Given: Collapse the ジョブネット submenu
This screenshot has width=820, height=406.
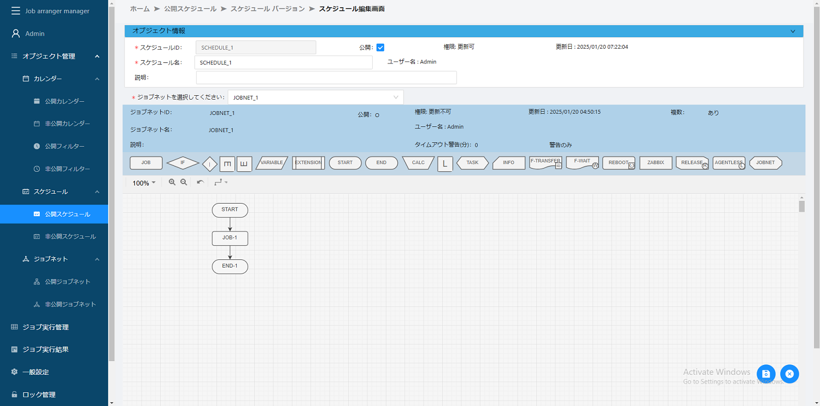Looking at the screenshot, I should 97,259.
